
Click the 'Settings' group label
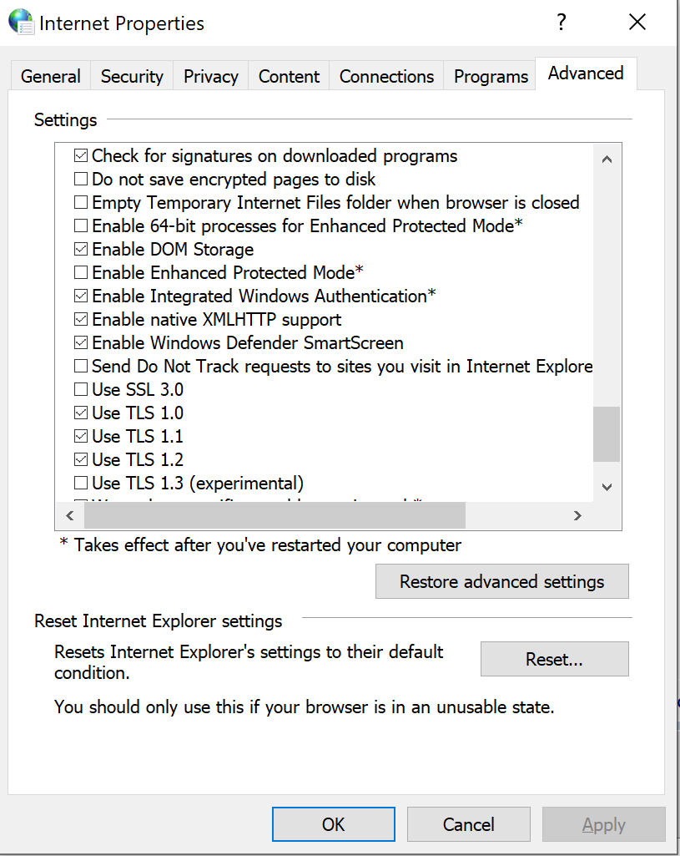(65, 120)
